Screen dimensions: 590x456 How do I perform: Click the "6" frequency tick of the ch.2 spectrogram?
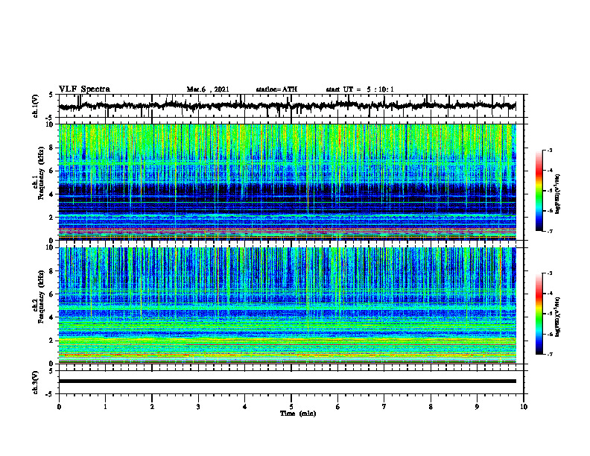[x=52, y=294]
